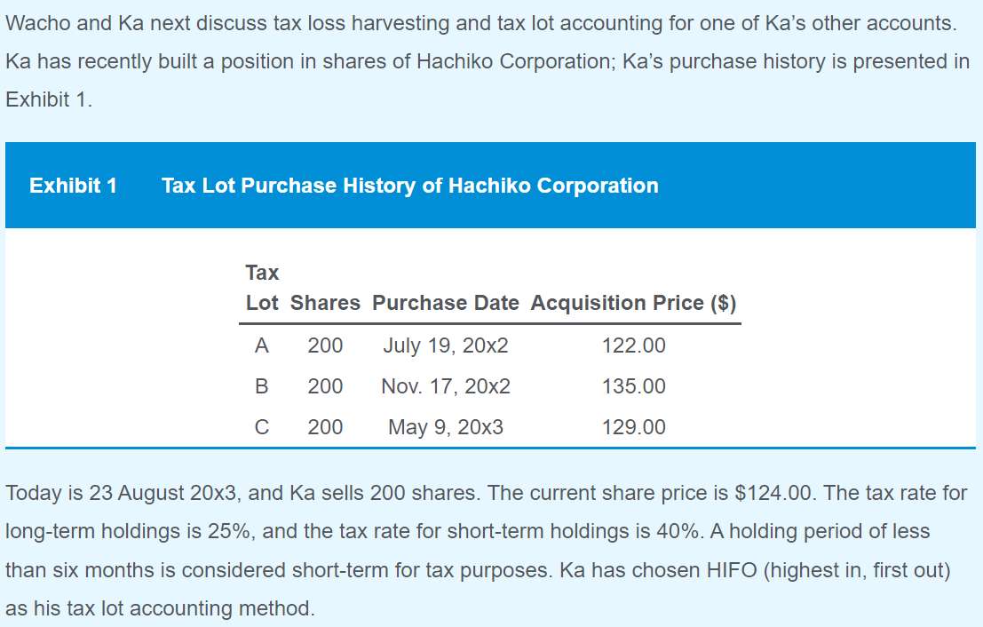Click the May 9, 20x3 purchase date
Viewport: 983px width, 627px height.
[445, 427]
